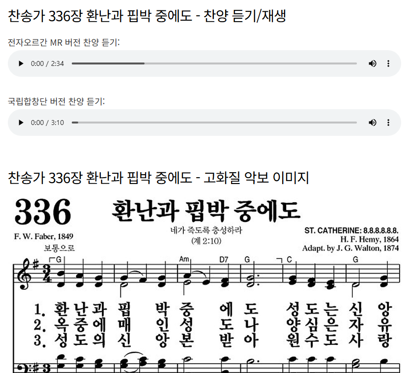The image size is (410, 373).
Task: Seek on the 3:10 audio progress bar
Action: (214, 123)
